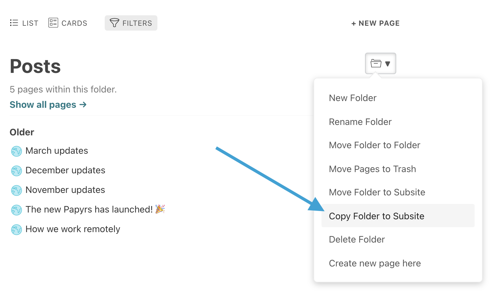
Task: Switch to Cards view icon
Action: tap(53, 23)
